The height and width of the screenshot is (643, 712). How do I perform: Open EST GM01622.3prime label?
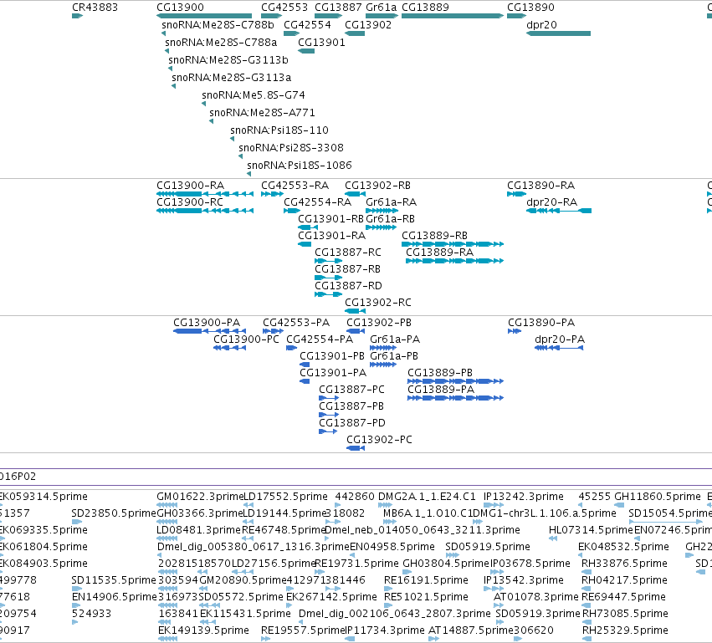200,497
